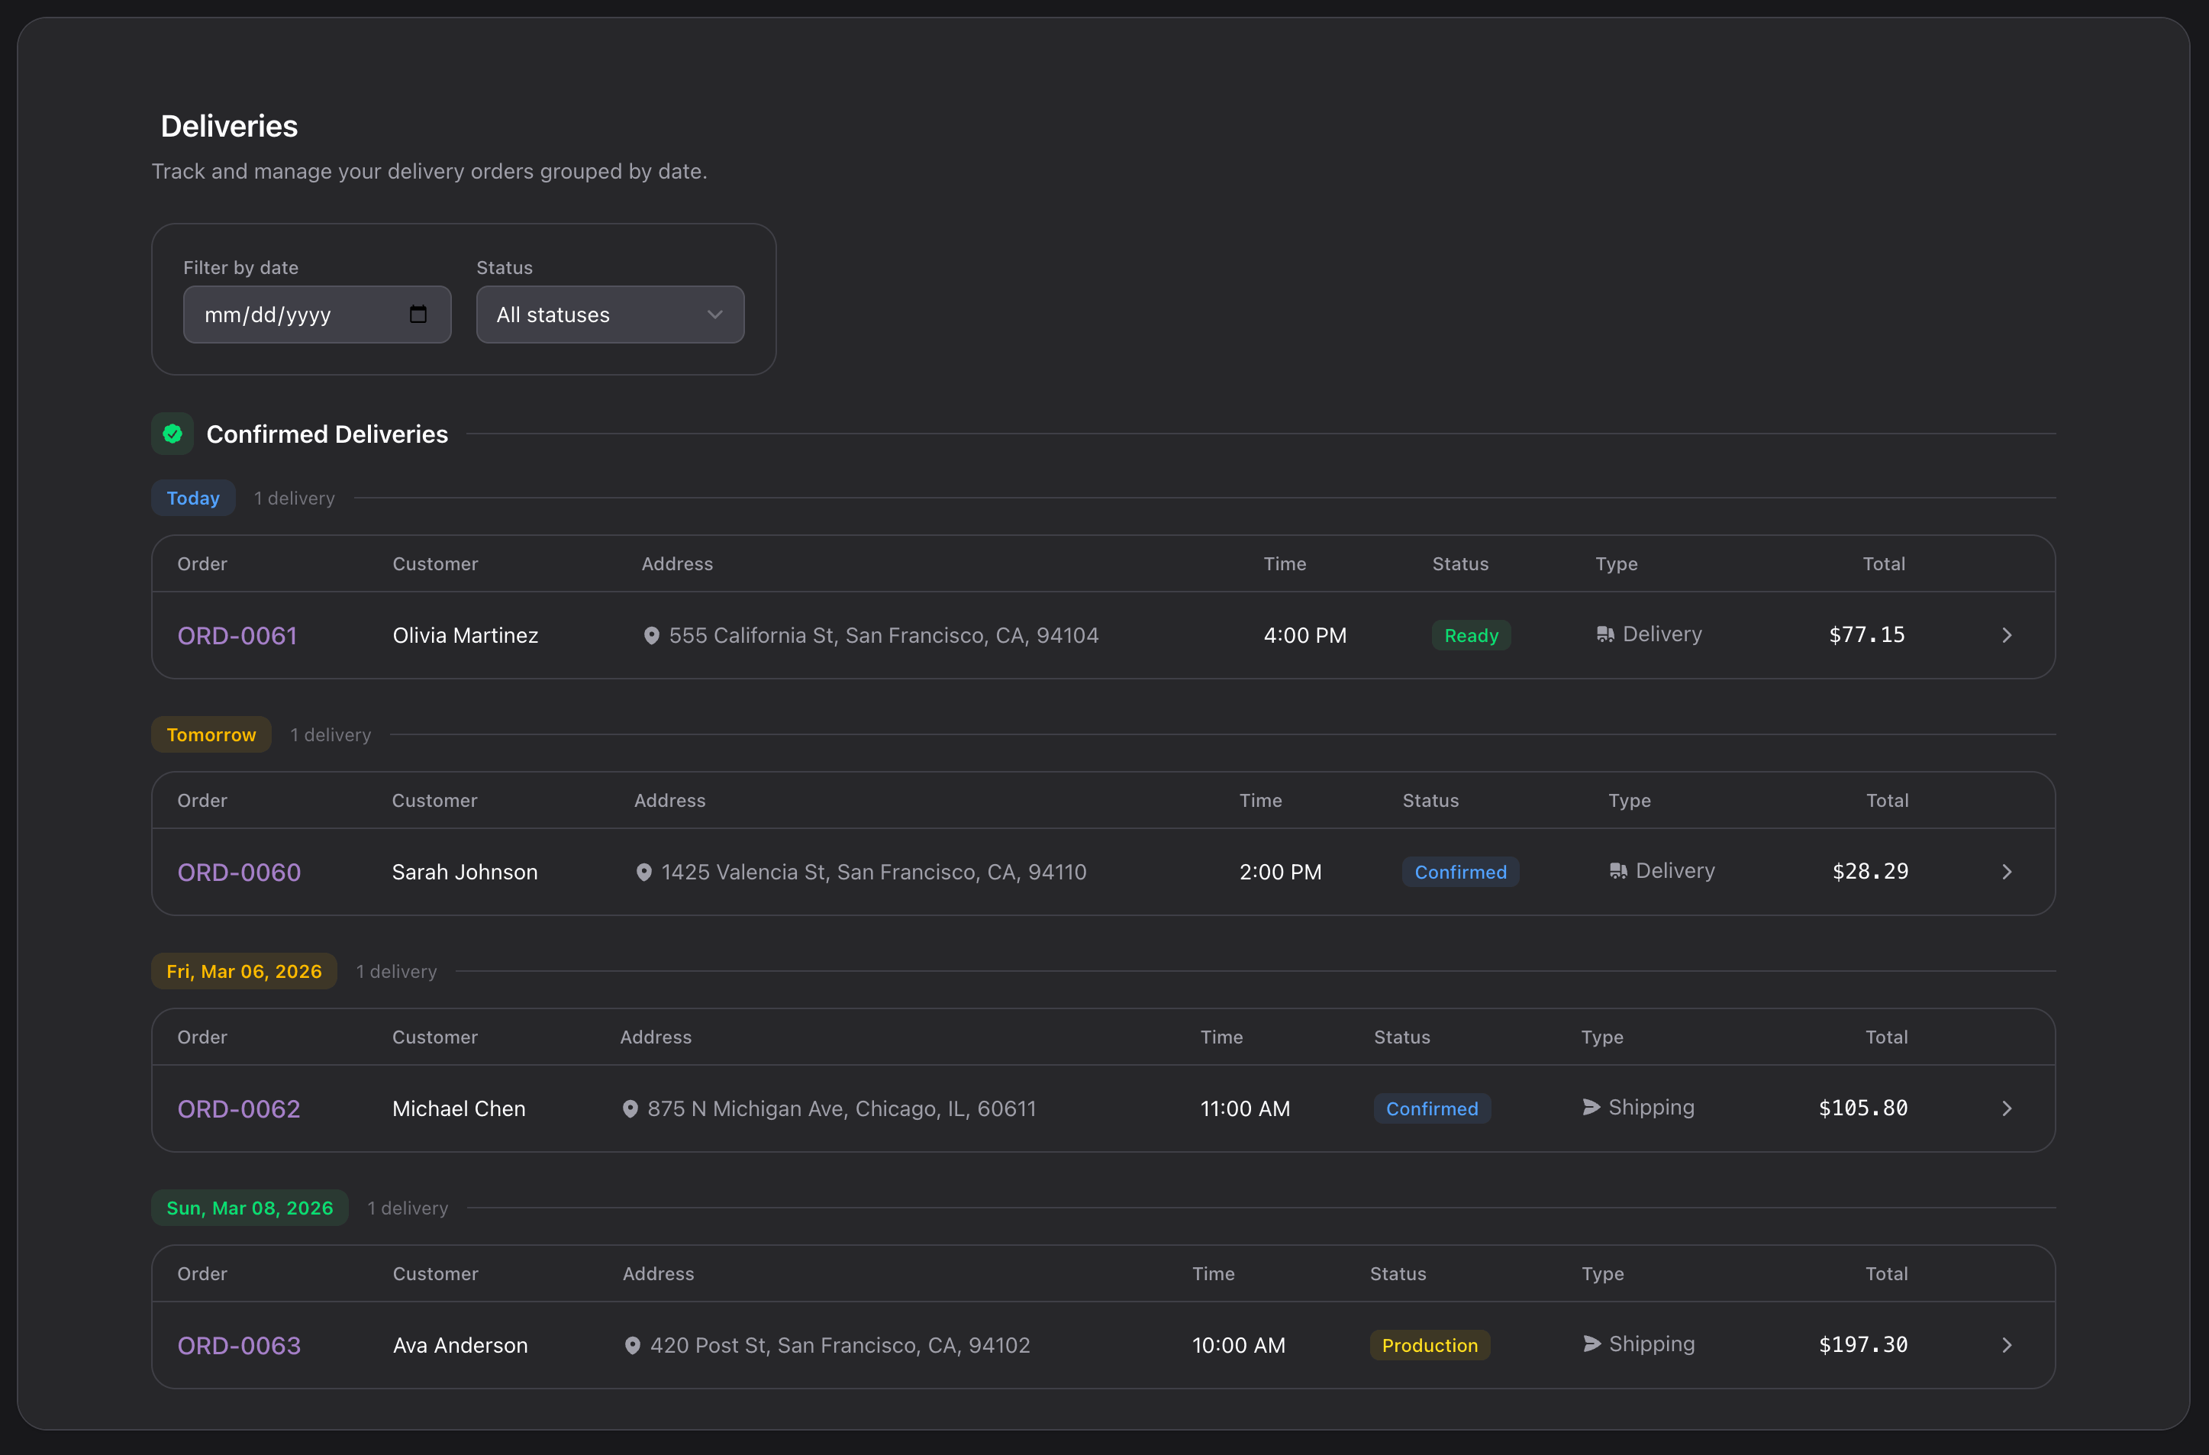Click the truck icon beside Delivery for ORD-0060
Screen dimensions: 2209x1455
(x=1619, y=870)
